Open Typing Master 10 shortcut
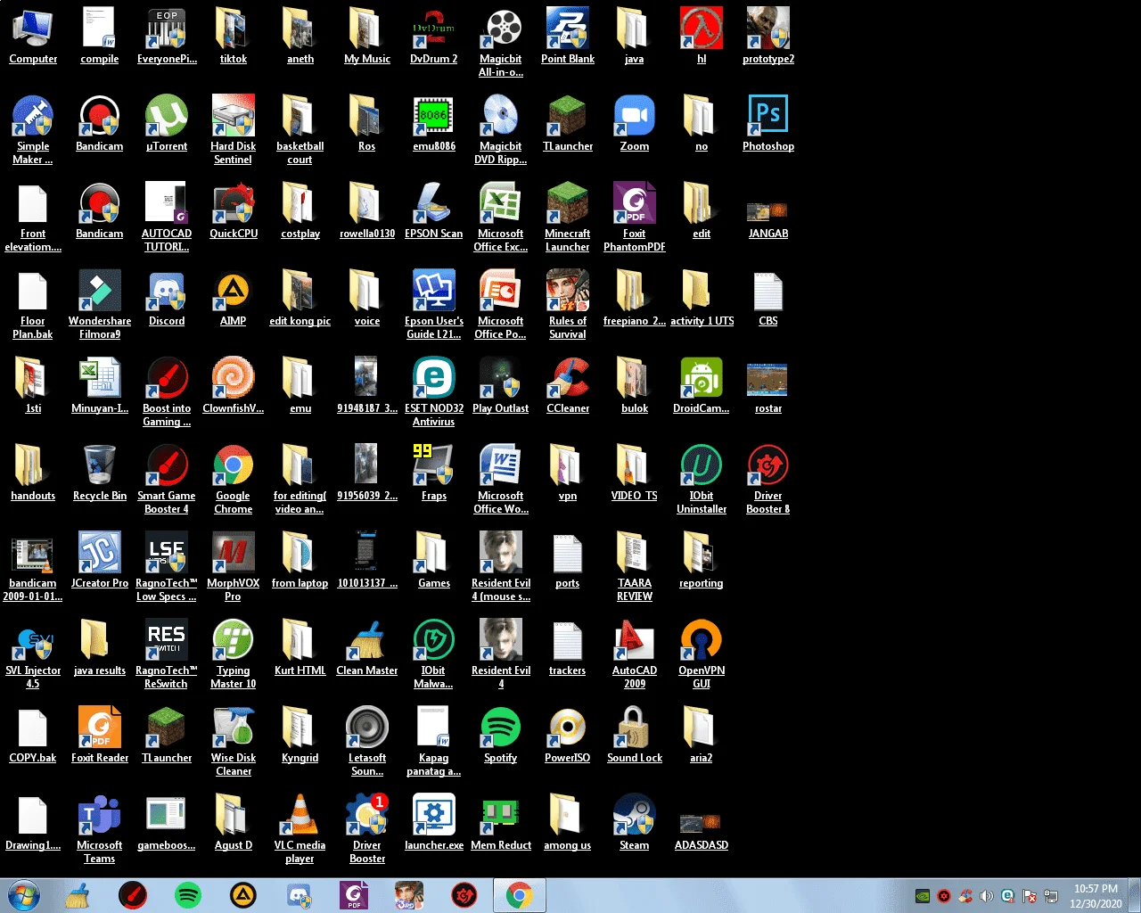This screenshot has height=913, width=1141. pyautogui.click(x=234, y=654)
